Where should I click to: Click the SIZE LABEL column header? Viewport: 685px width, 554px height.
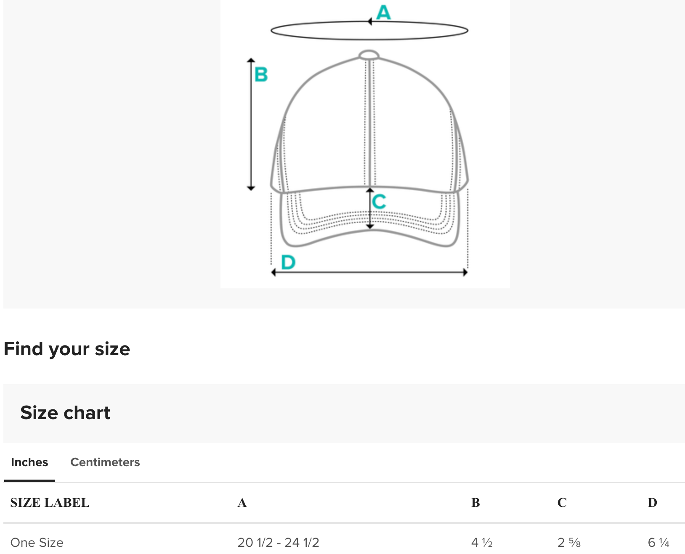[x=50, y=503]
